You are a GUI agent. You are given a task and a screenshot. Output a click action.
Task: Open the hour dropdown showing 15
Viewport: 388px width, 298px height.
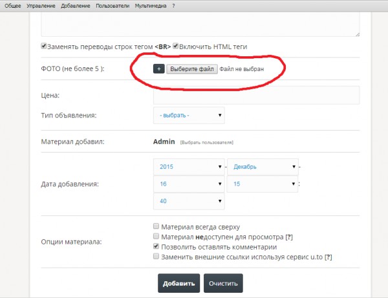[x=263, y=184]
